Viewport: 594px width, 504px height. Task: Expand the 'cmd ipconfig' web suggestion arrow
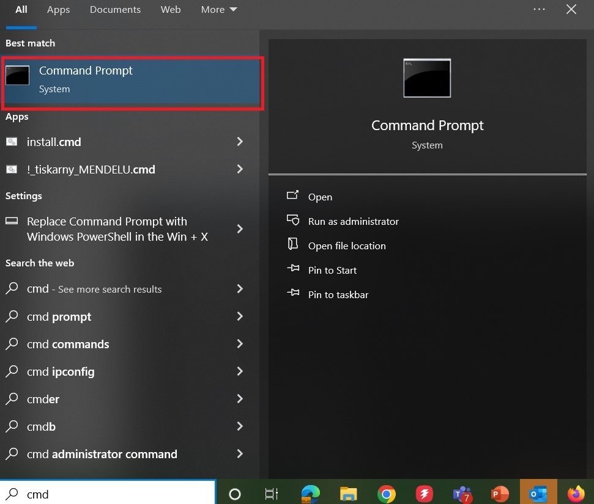(240, 371)
